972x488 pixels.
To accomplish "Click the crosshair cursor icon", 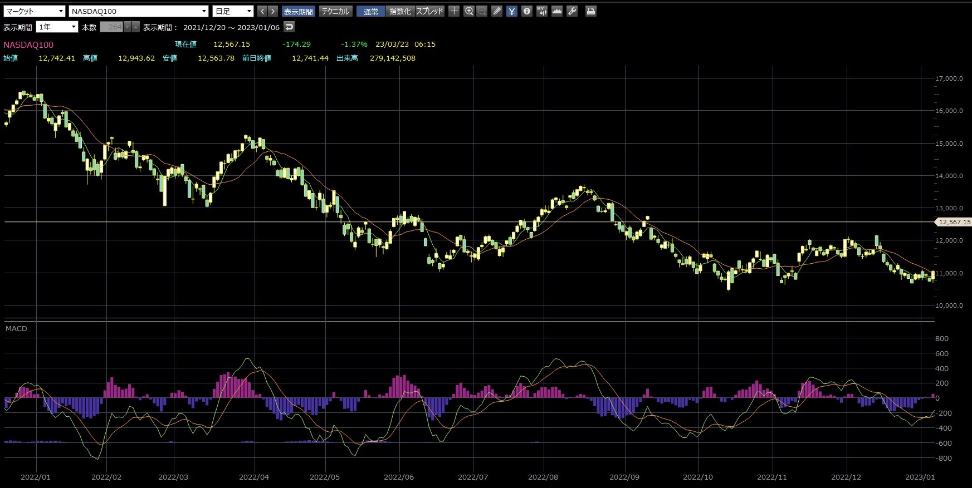I will coord(455,11).
